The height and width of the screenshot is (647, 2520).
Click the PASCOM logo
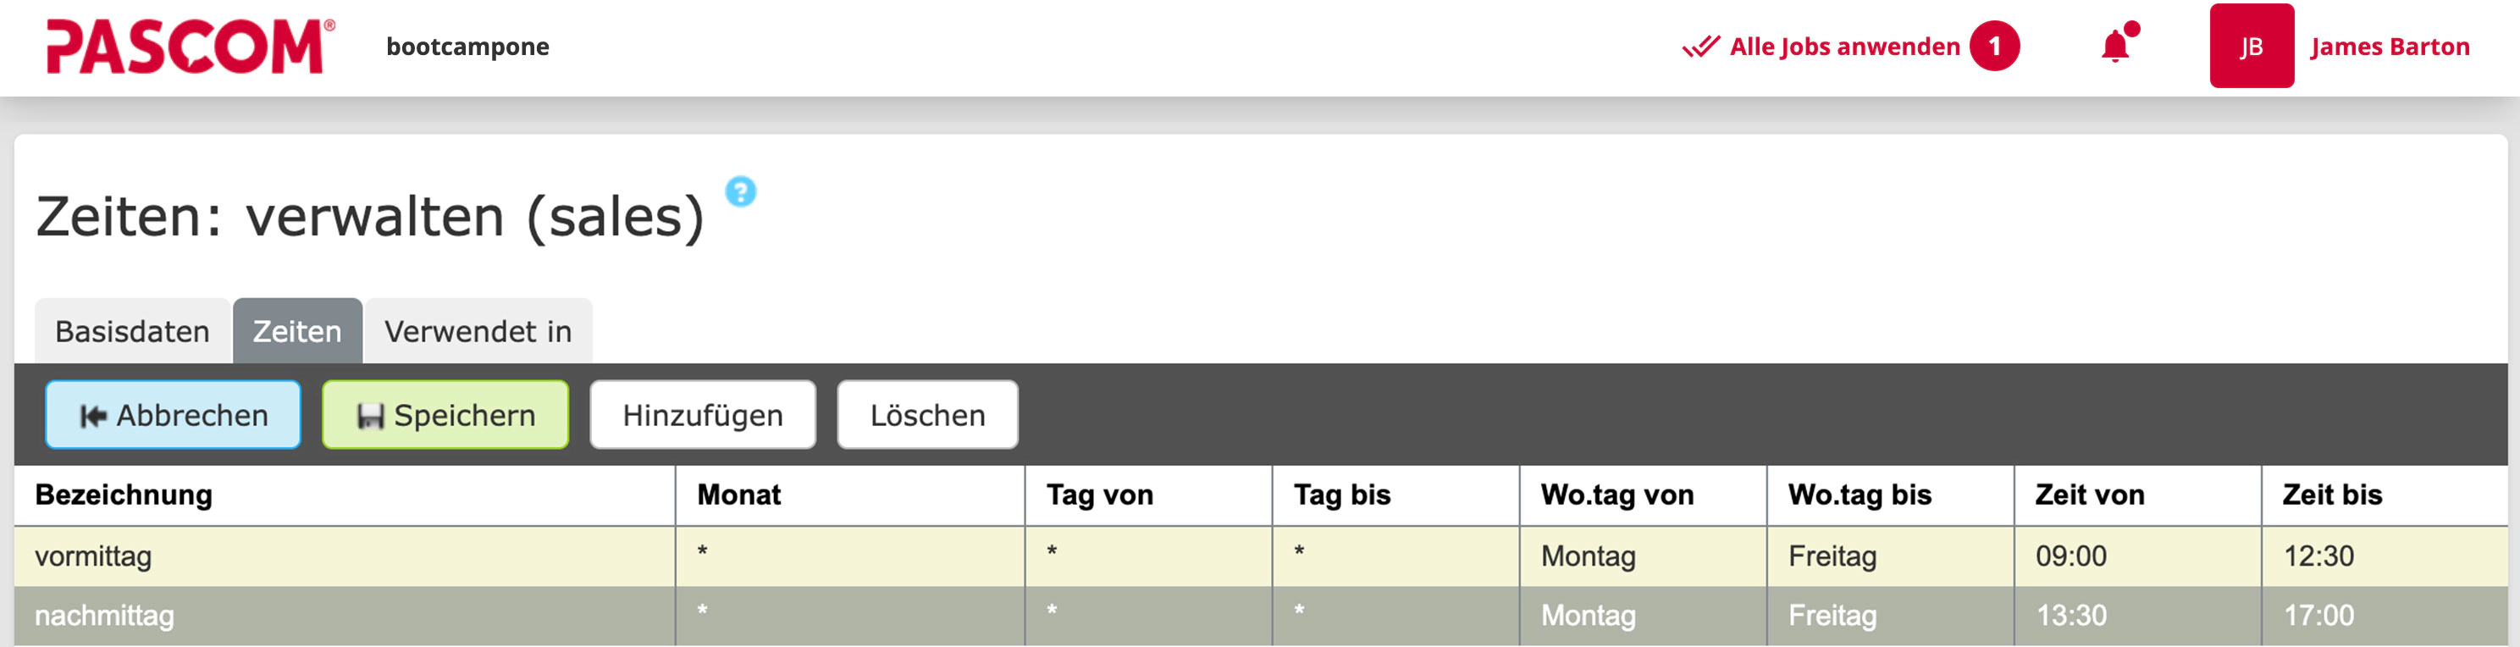coord(190,46)
